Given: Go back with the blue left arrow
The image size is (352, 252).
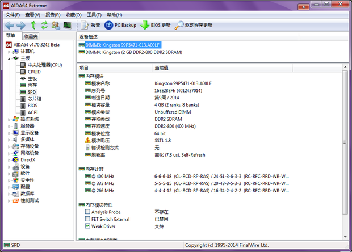Looking at the screenshot, I should 10,25.
